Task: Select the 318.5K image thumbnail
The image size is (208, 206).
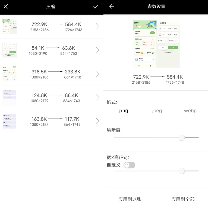Action: point(10,74)
